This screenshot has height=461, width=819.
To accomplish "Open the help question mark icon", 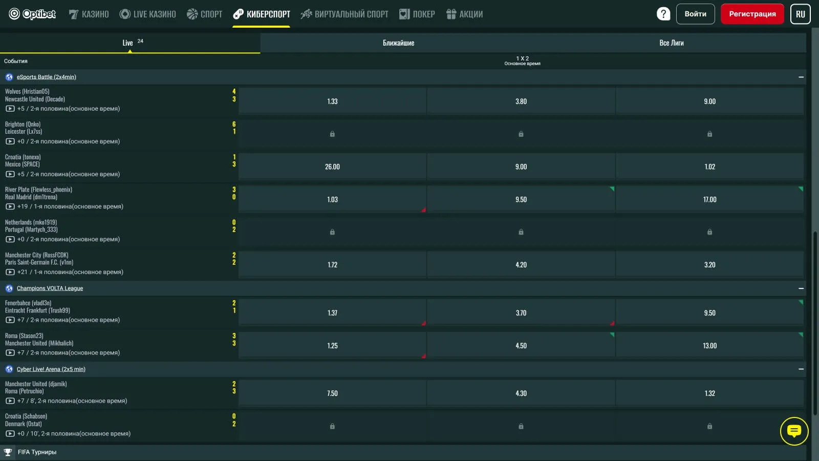I will (663, 14).
